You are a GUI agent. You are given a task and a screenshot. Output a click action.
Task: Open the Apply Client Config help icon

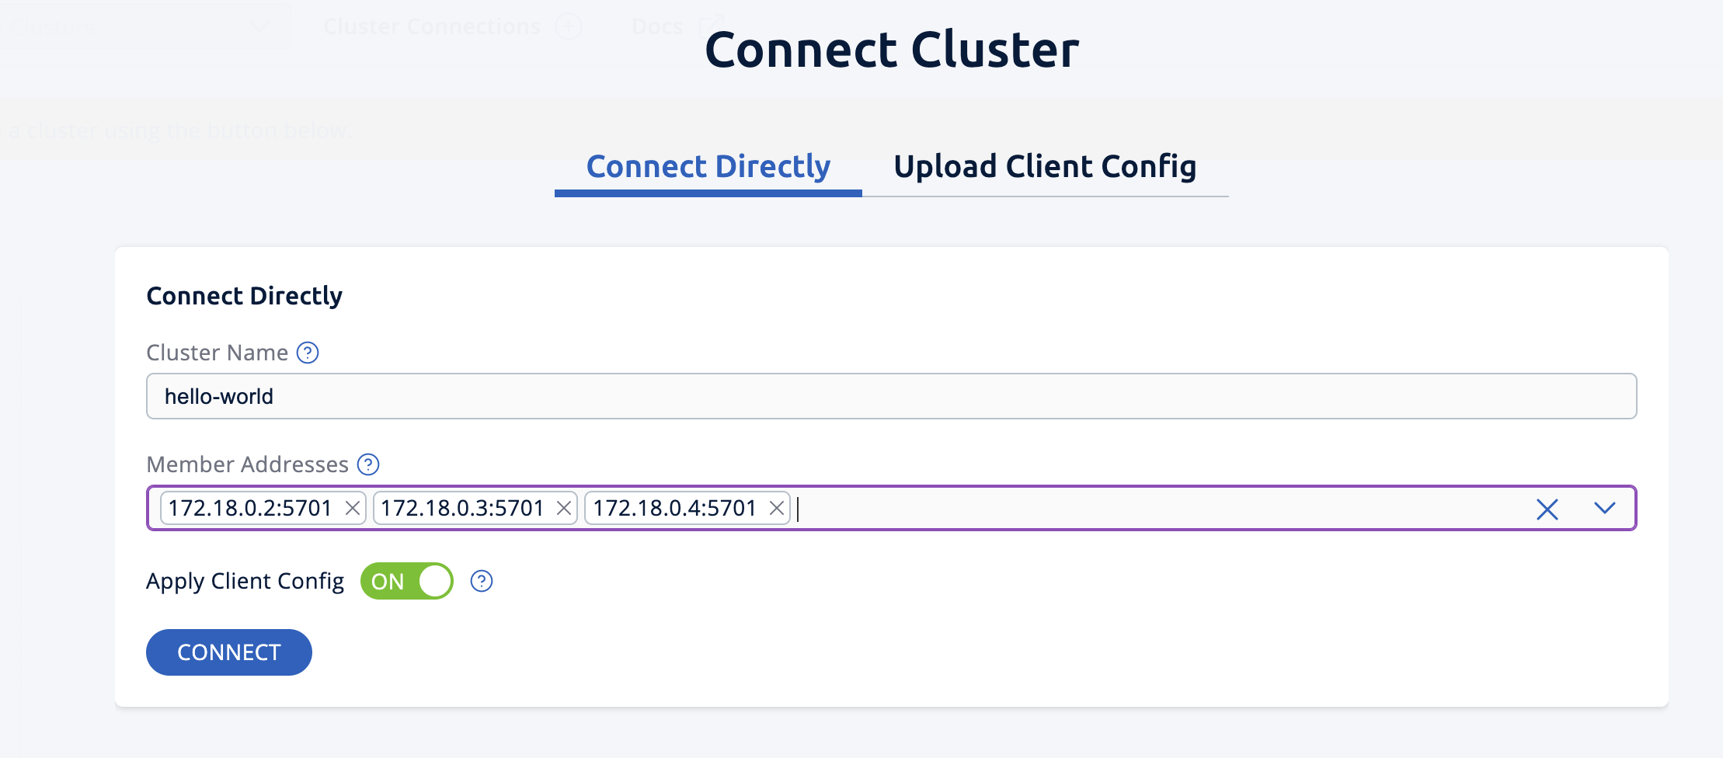pos(480,580)
